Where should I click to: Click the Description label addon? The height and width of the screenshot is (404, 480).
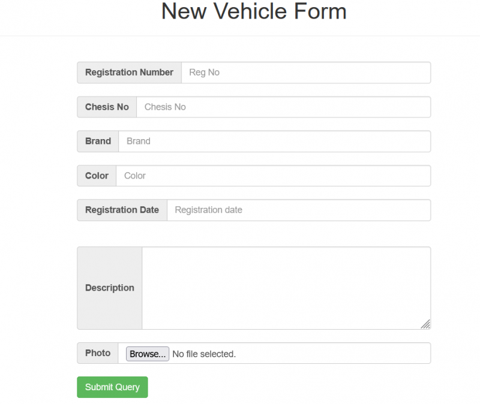110,288
